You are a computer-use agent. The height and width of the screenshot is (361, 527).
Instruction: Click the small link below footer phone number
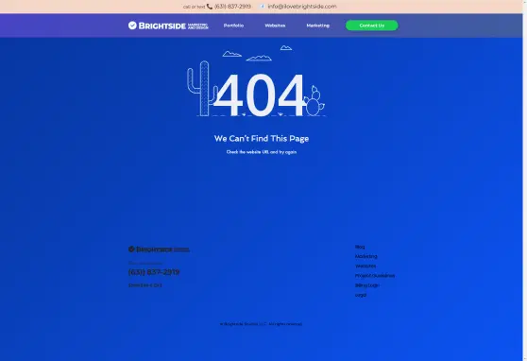pyautogui.click(x=144, y=285)
